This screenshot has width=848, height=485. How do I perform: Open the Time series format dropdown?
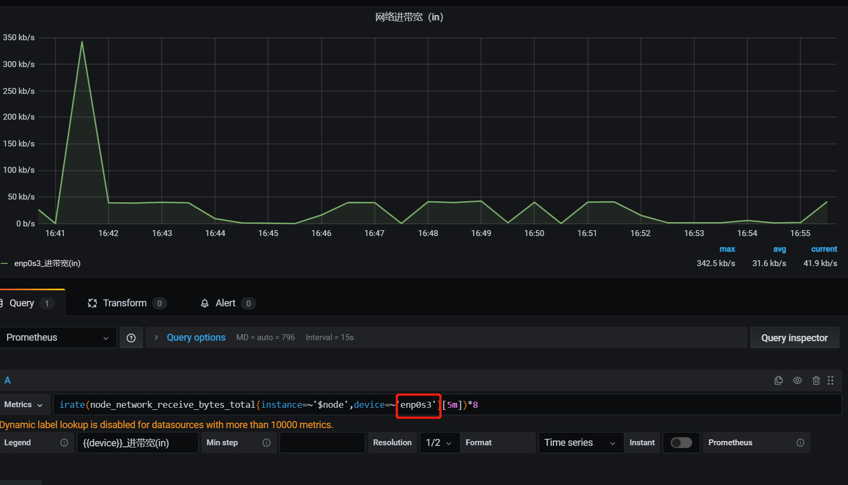581,443
